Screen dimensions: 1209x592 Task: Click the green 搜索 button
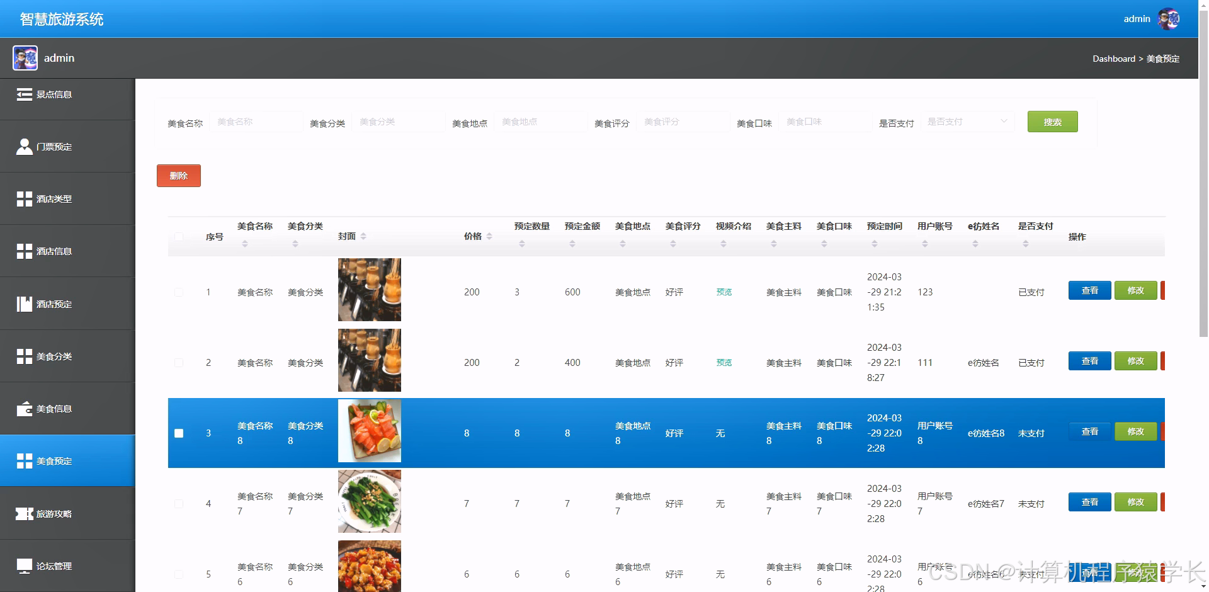[1052, 122]
